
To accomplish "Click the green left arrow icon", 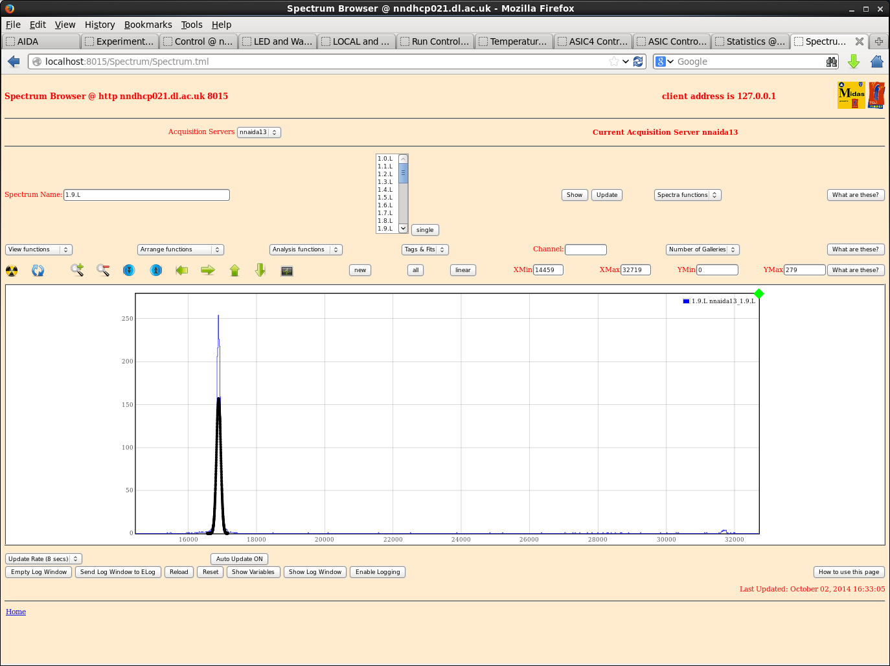I will [182, 270].
